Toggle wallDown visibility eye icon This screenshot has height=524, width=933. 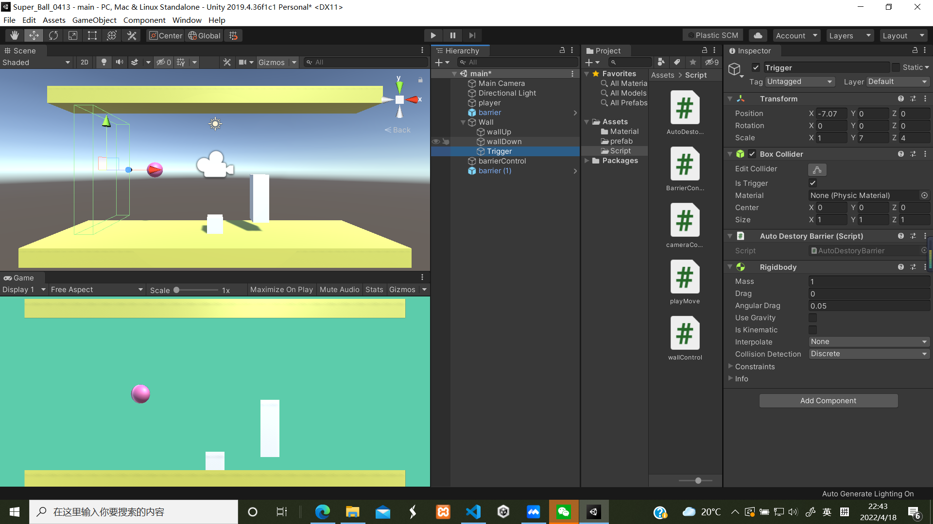click(x=436, y=142)
